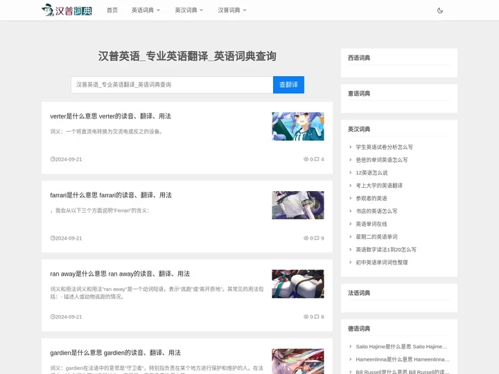Open the 汉普词典 site logo

(x=67, y=10)
